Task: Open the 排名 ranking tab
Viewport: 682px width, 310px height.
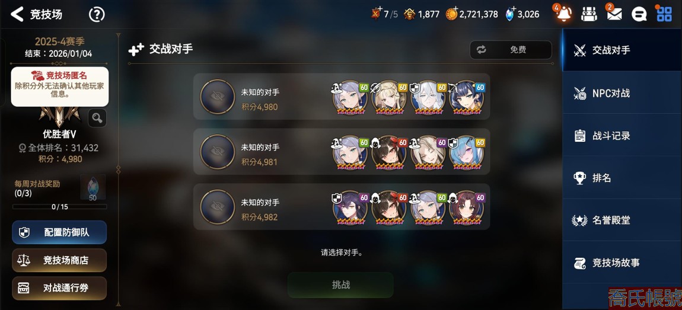Action: tap(622, 178)
